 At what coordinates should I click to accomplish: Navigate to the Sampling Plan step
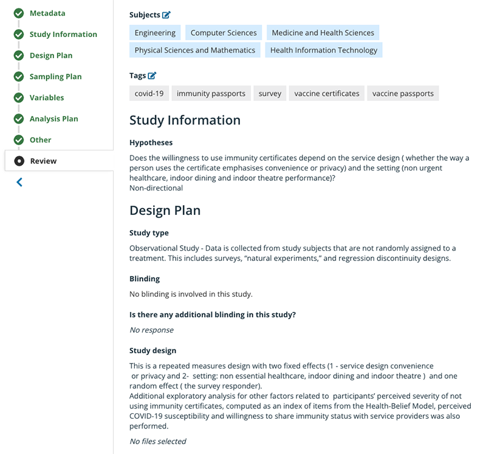click(x=56, y=76)
